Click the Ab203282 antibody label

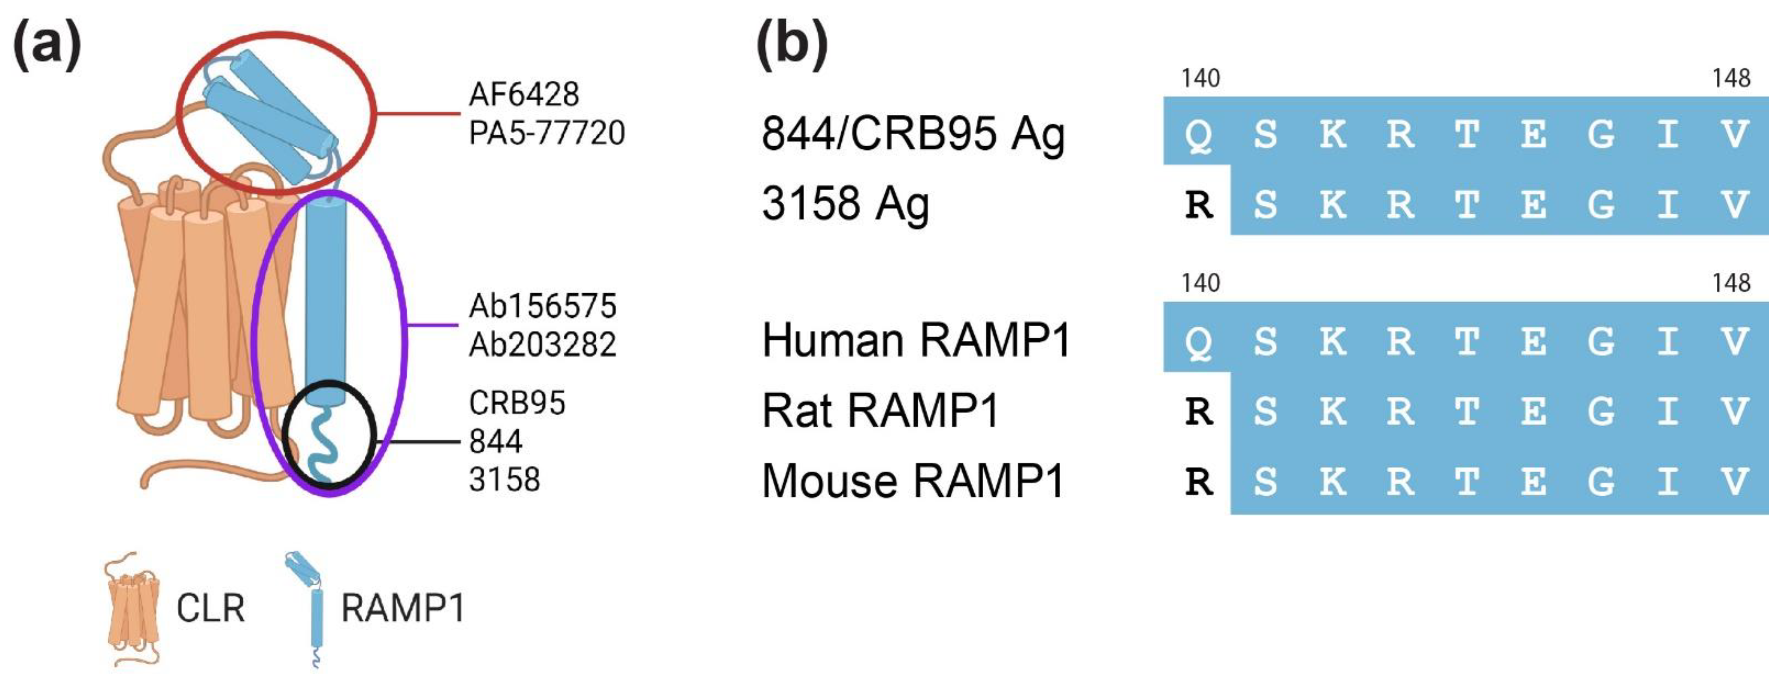coord(542,344)
